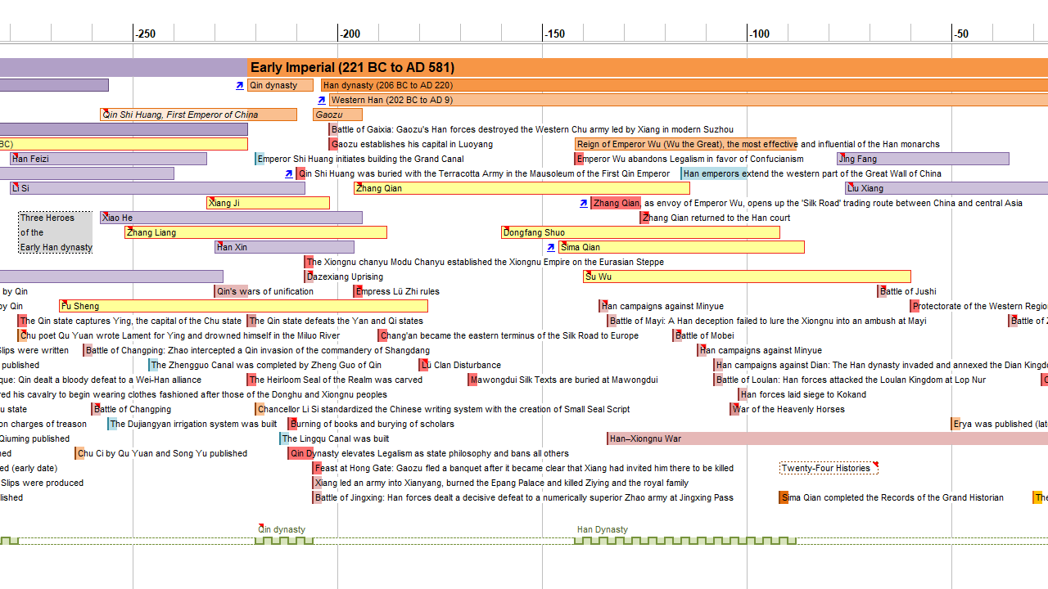Image resolution: width=1048 pixels, height=589 pixels.
Task: Select the Three Heroes of Early Han note
Action: (56, 232)
